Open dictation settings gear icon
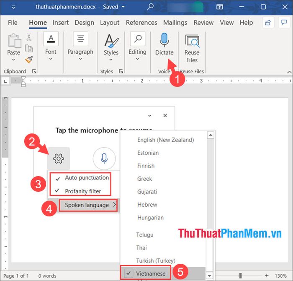The width and height of the screenshot is (293, 281). 59,159
